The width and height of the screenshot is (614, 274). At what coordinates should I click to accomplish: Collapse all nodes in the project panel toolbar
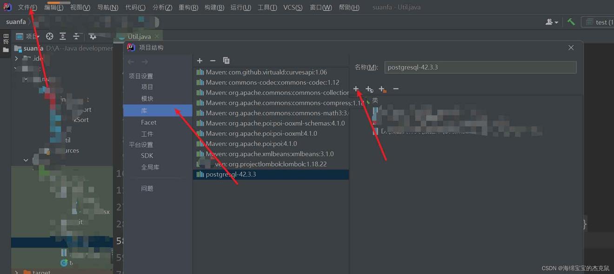pyautogui.click(x=76, y=36)
